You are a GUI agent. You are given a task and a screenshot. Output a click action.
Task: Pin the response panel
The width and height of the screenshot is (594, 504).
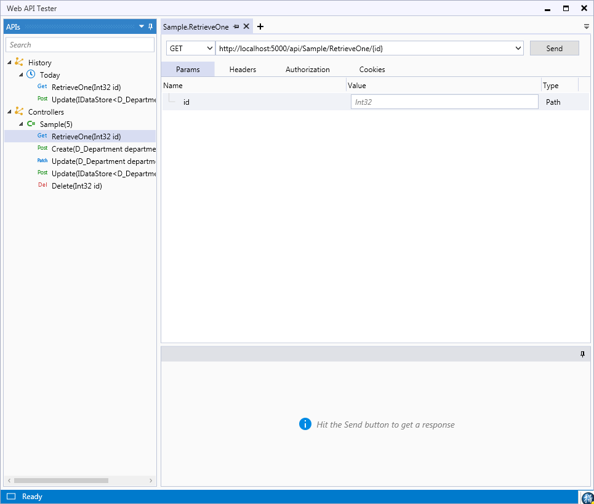582,354
